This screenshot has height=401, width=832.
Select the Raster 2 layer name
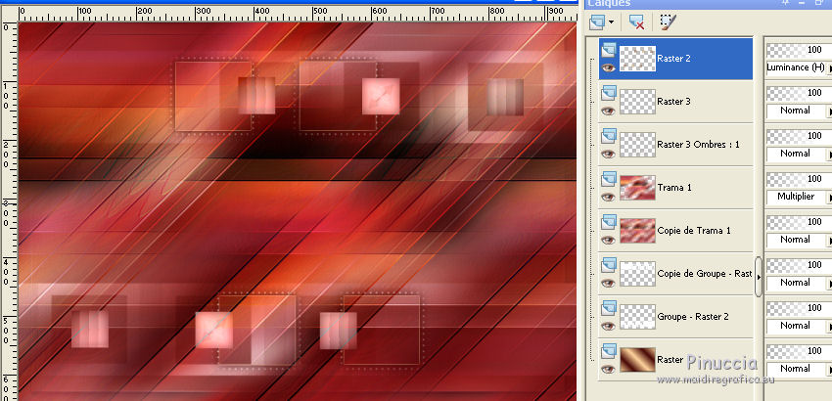click(673, 59)
